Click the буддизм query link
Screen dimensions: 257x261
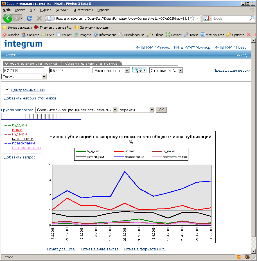coord(19,125)
